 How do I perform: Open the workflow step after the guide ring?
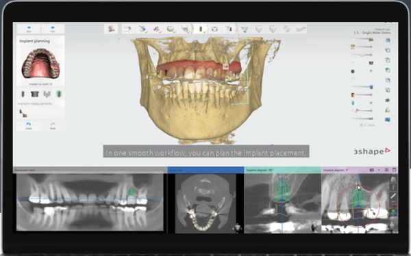229,29
